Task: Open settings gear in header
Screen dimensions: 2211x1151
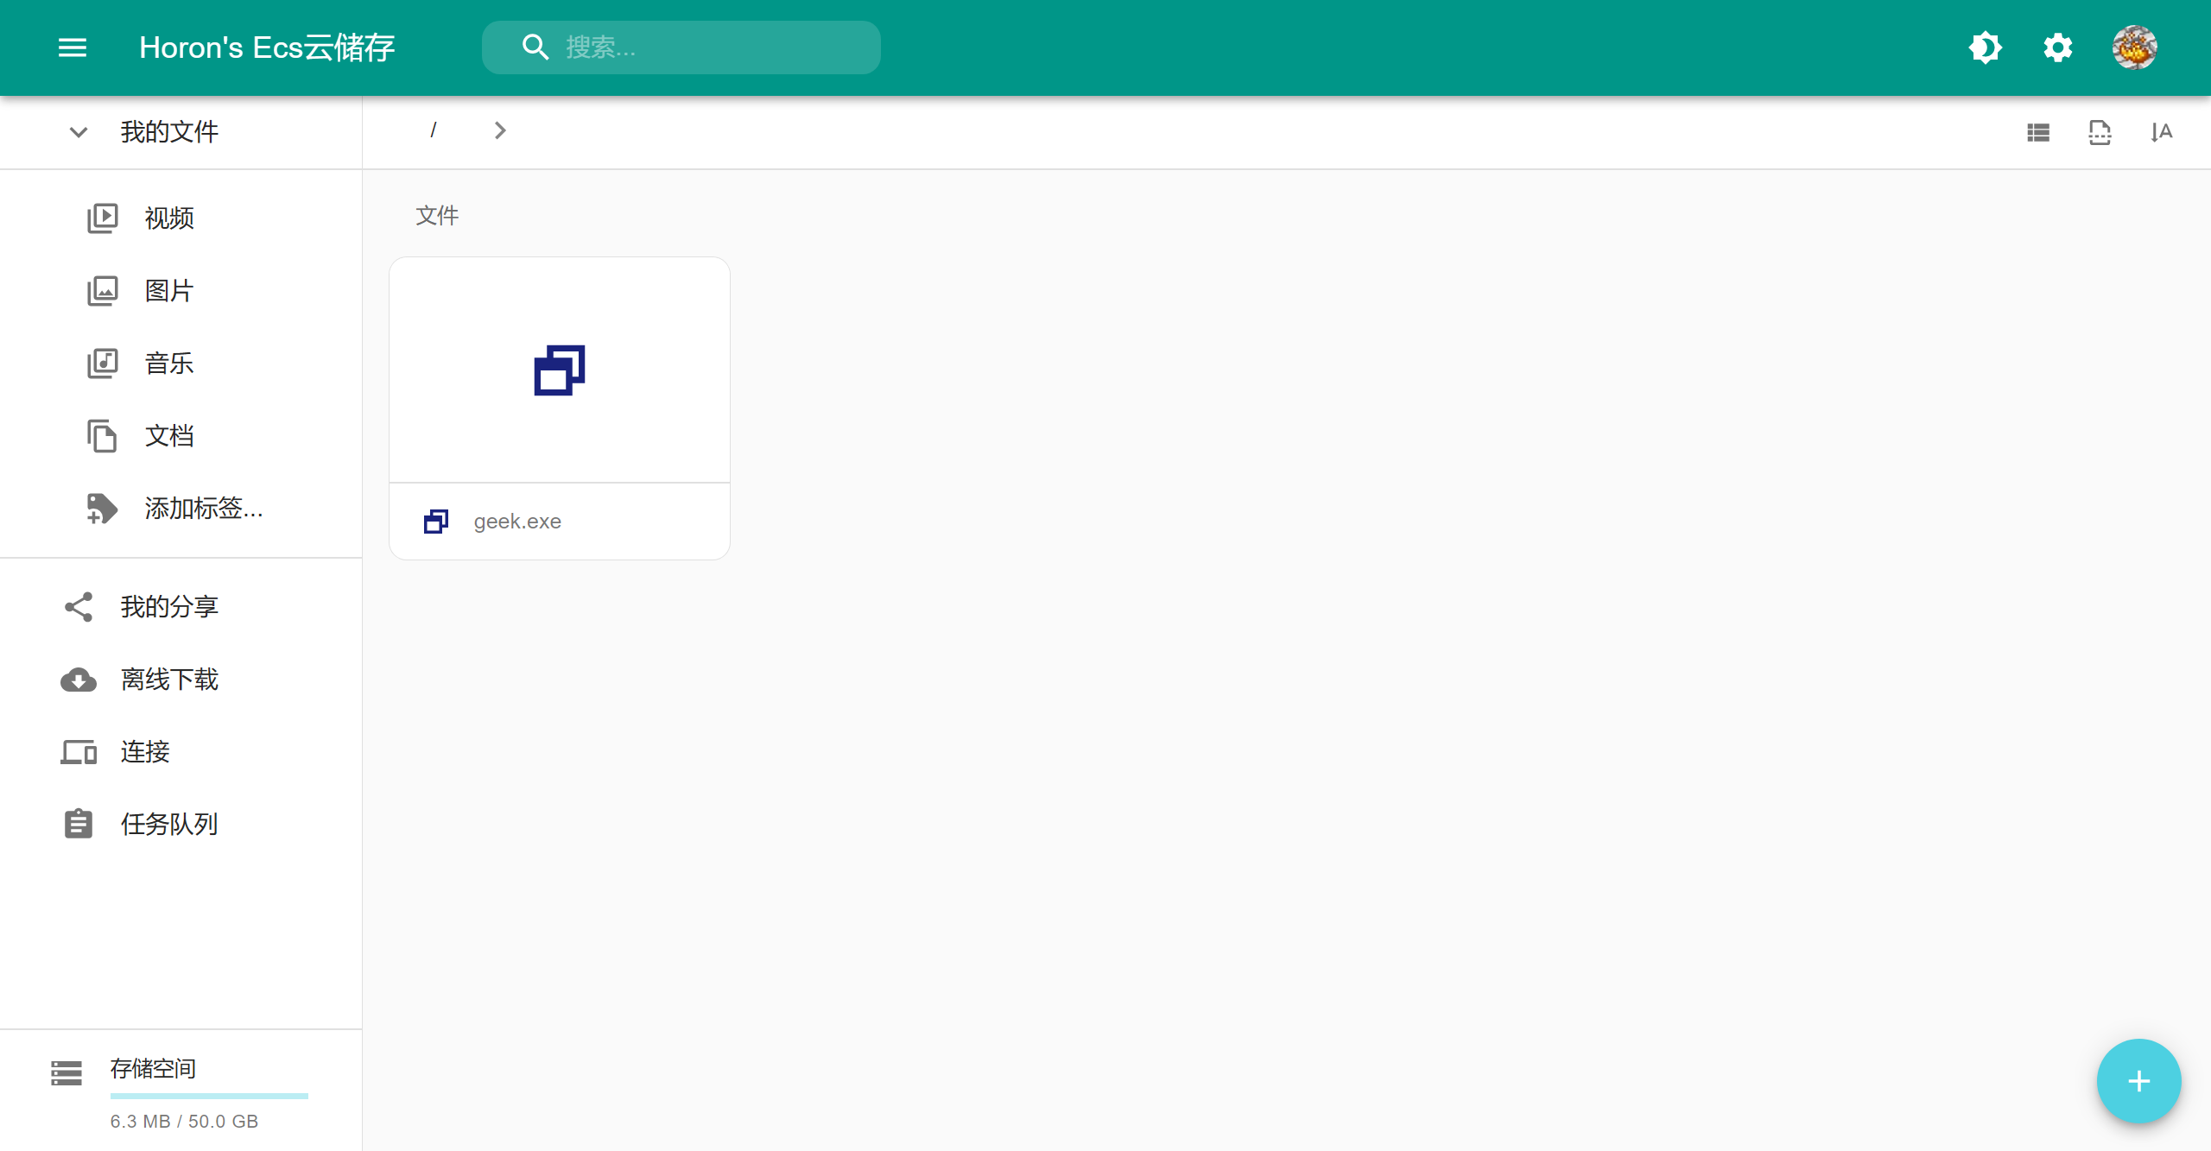Action: (2058, 47)
